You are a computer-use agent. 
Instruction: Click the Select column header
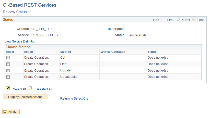point(10,52)
